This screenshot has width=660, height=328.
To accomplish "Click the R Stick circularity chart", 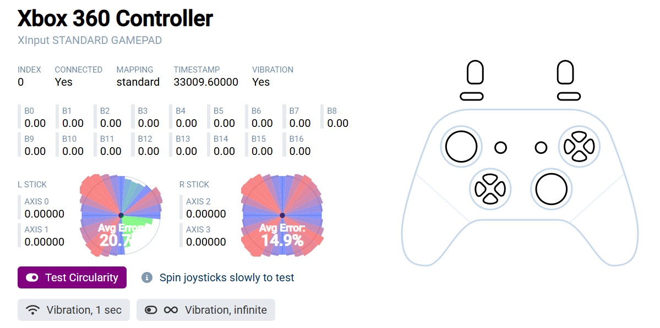I will (282, 215).
